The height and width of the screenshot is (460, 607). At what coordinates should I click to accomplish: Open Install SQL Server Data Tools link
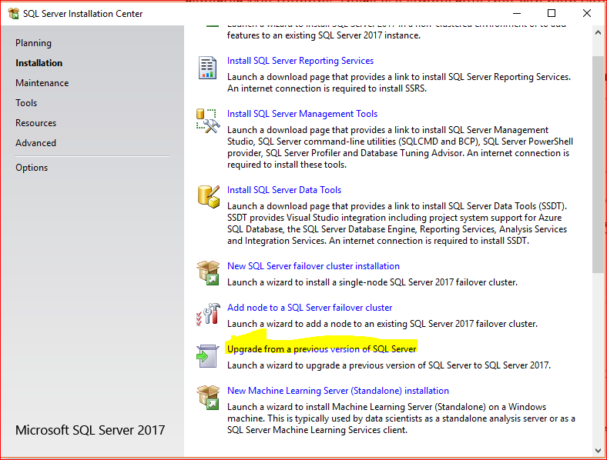tap(283, 190)
